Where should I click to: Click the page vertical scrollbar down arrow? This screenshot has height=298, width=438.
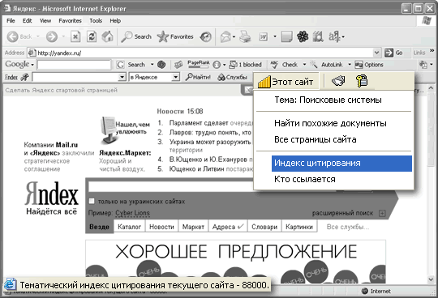pos(431,280)
